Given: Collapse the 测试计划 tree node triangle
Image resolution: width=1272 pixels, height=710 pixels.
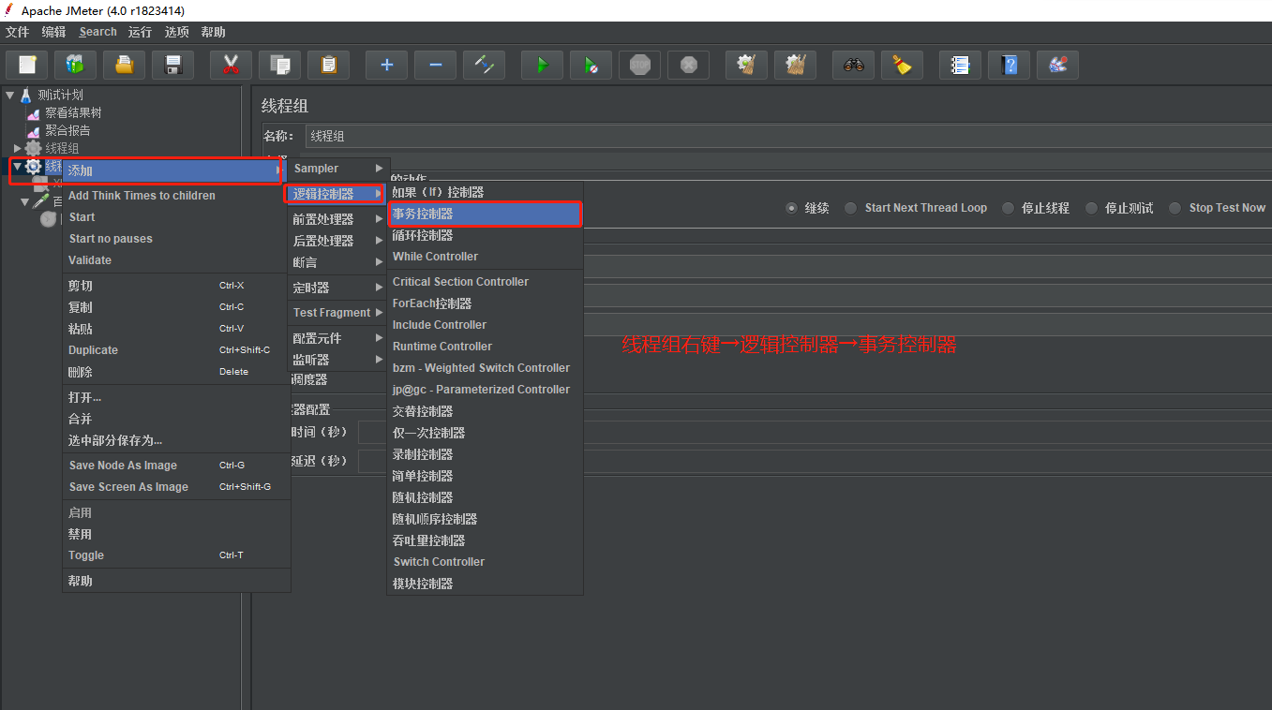Looking at the screenshot, I should tap(9, 95).
